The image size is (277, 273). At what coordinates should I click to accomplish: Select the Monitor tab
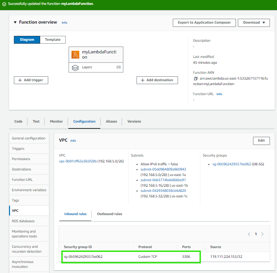coord(56,122)
